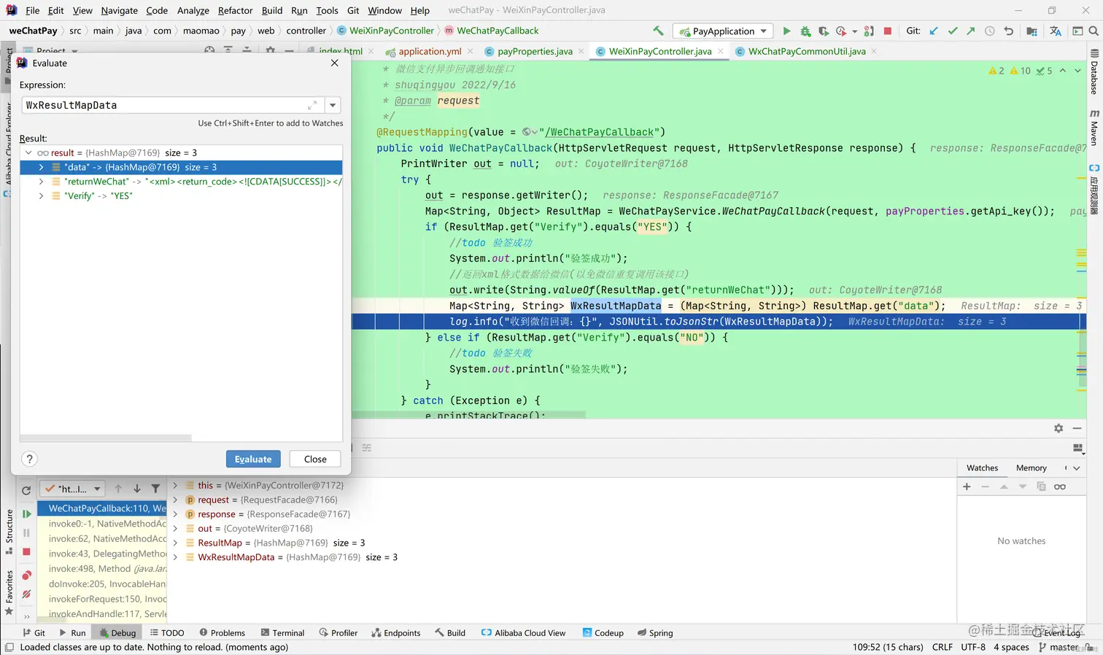The image size is (1103, 655).
Task: Build project with hammer icon
Action: 658,31
